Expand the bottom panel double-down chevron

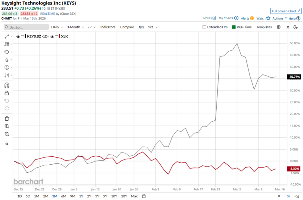point(279,196)
